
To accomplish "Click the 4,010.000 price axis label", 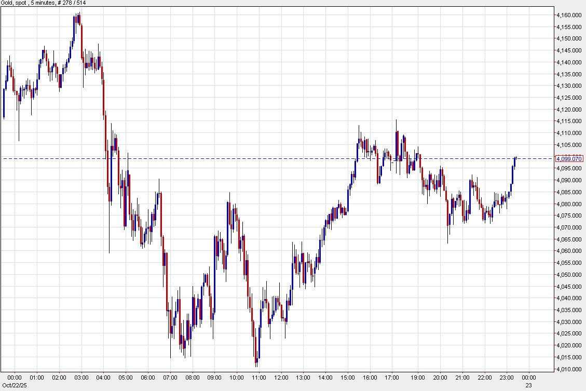I will [569, 369].
